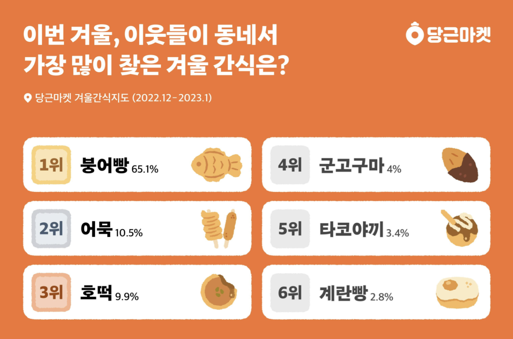This screenshot has width=513, height=339.
Task: Click the 군고구마 roasted sweet potato icon
Action: 460,165
